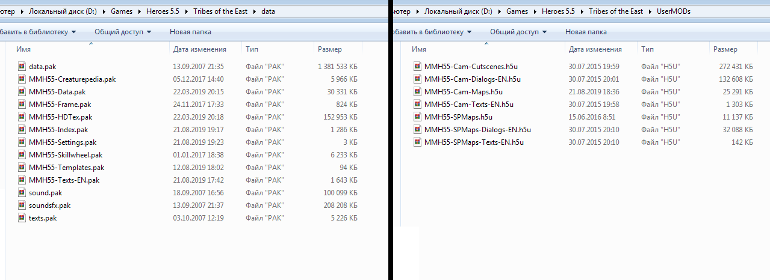Image resolution: width=770 pixels, height=280 pixels.
Task: Select the data.pak file icon
Action: pos(22,67)
